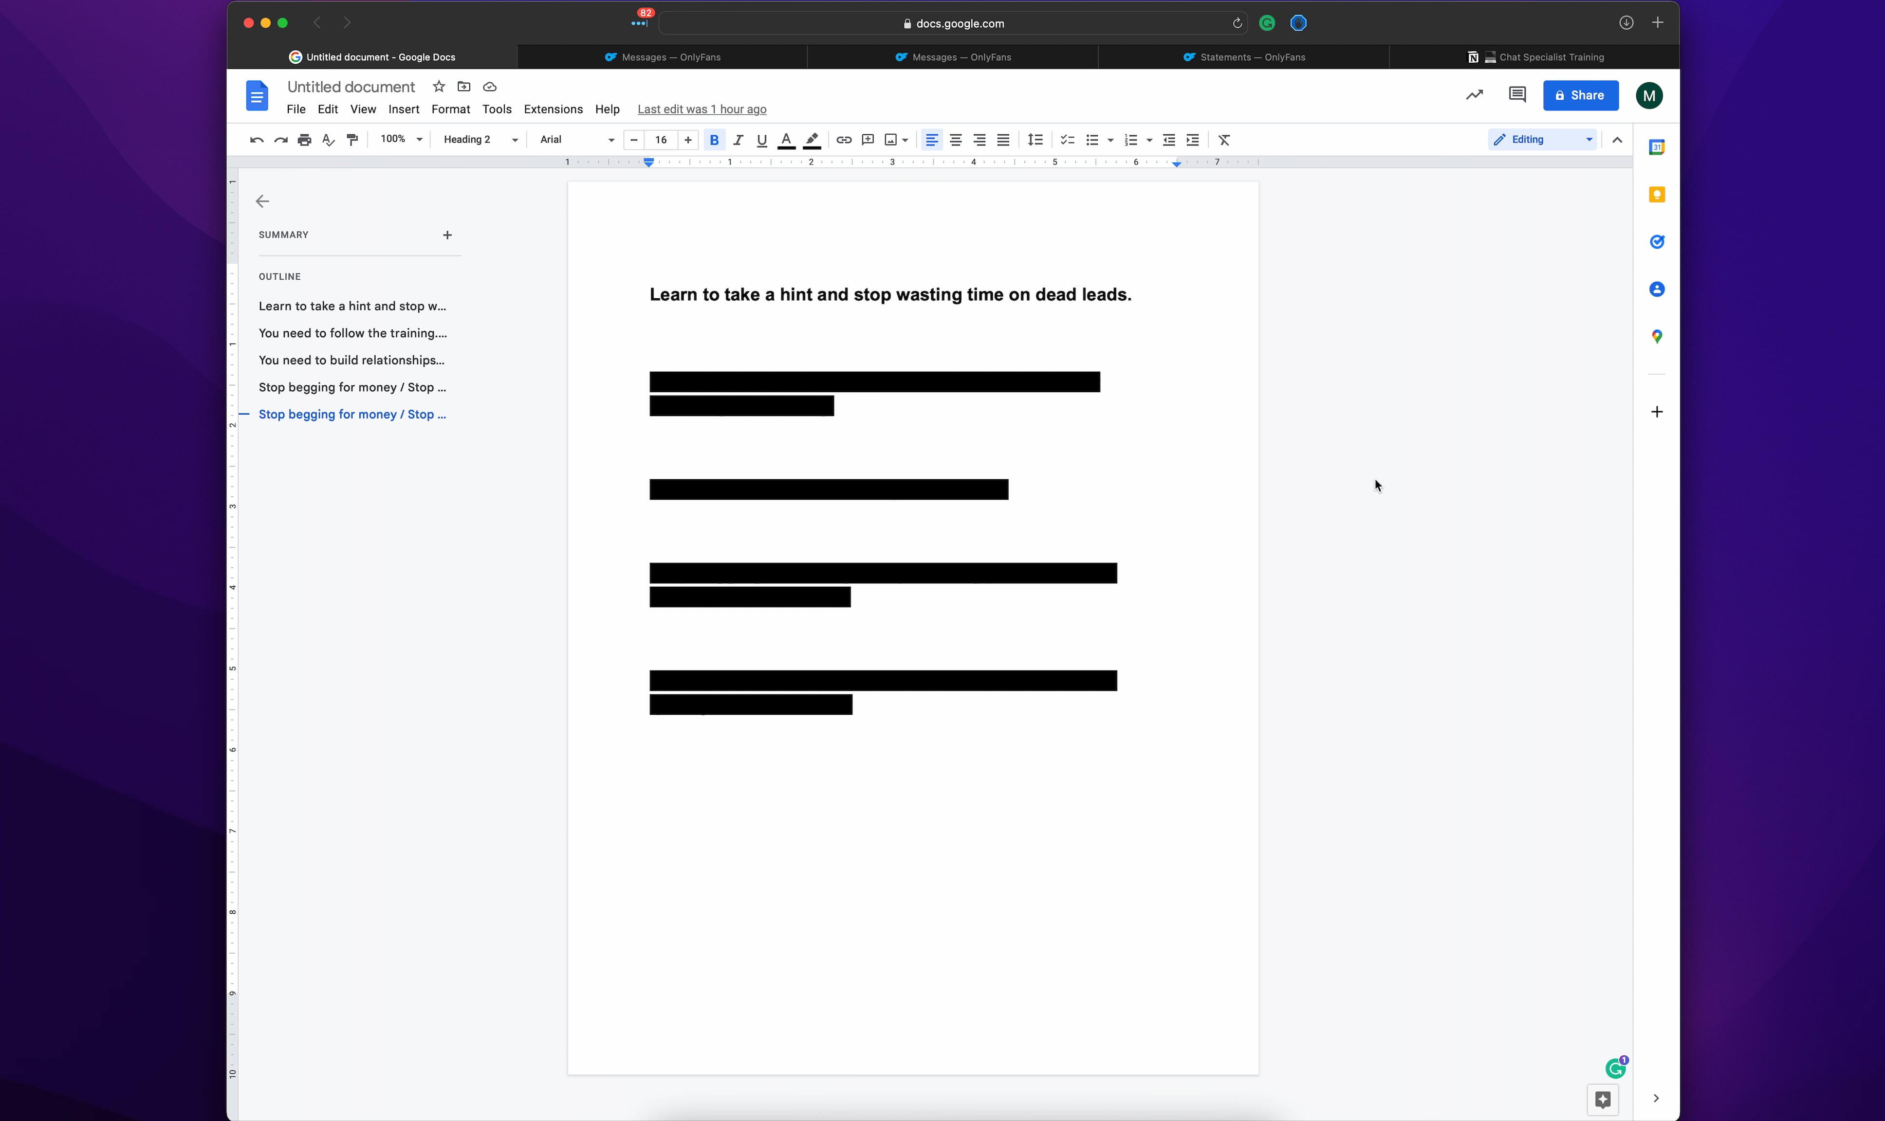Toggle bold formatting
Screen dimensions: 1885x1121
714,140
